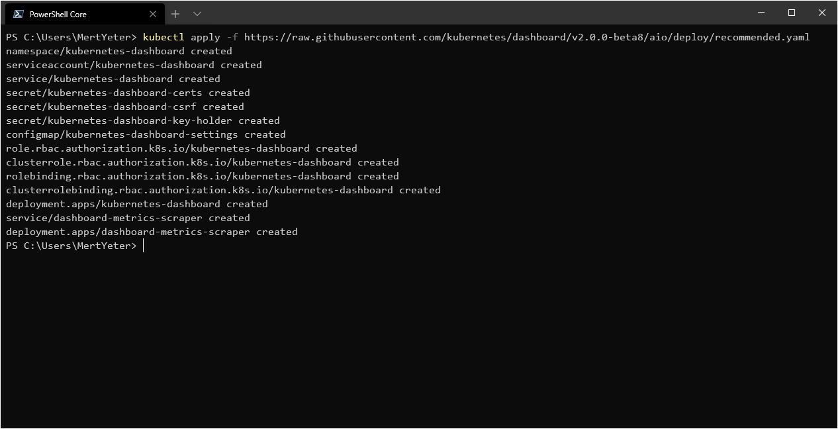Click the secret/kubernetes-dashboard-certs created line
Image resolution: width=838 pixels, height=429 pixels.
(128, 93)
